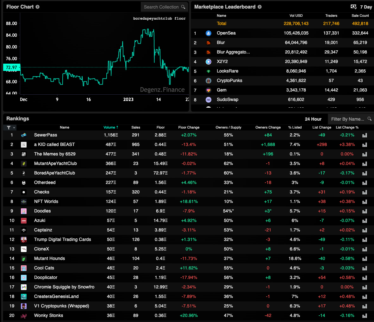Screen dimensions: 374x322
Task: Open the Otherdeed collection
Action: point(45,183)
